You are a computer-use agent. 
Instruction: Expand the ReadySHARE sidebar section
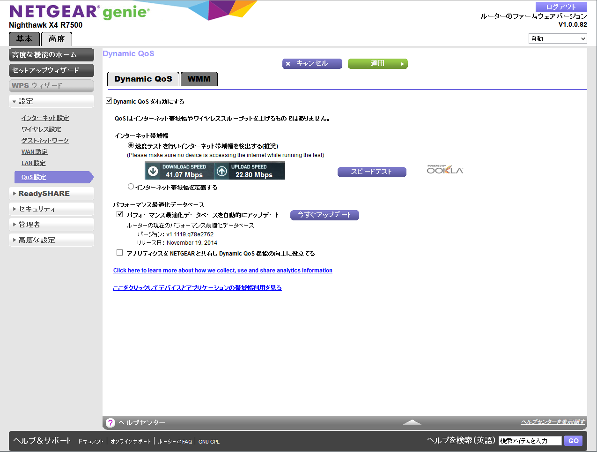tap(52, 194)
